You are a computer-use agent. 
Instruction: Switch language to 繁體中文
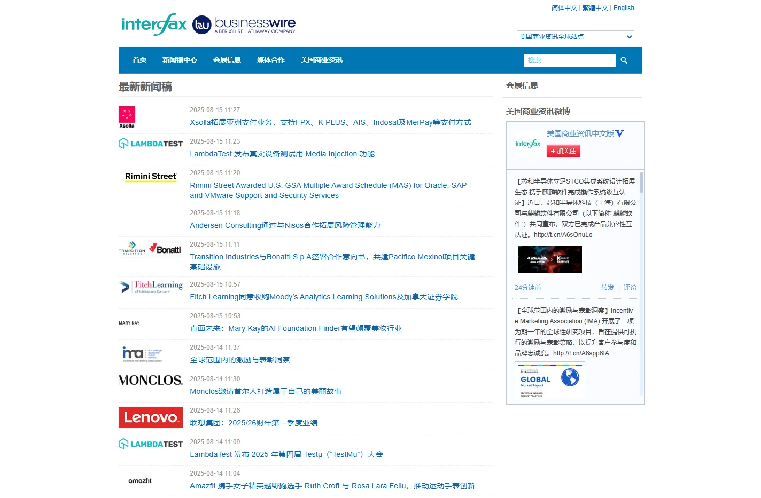pos(595,8)
